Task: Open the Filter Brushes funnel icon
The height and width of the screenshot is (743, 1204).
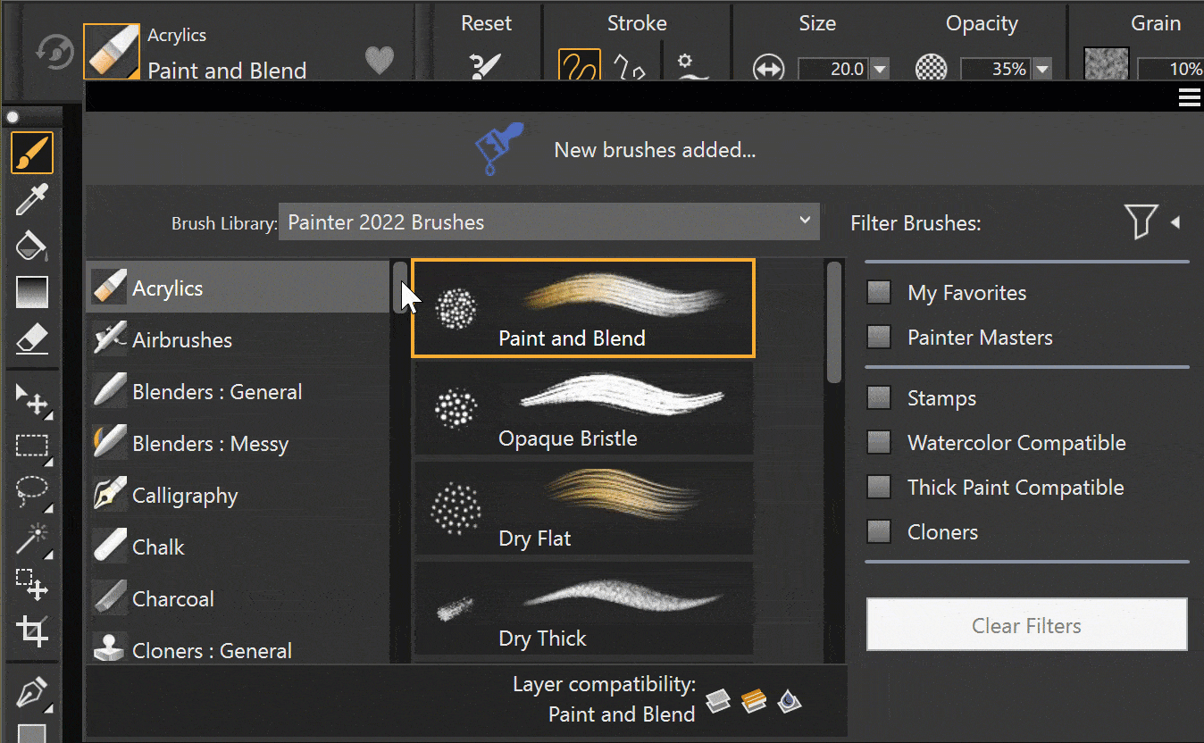Action: 1143,223
